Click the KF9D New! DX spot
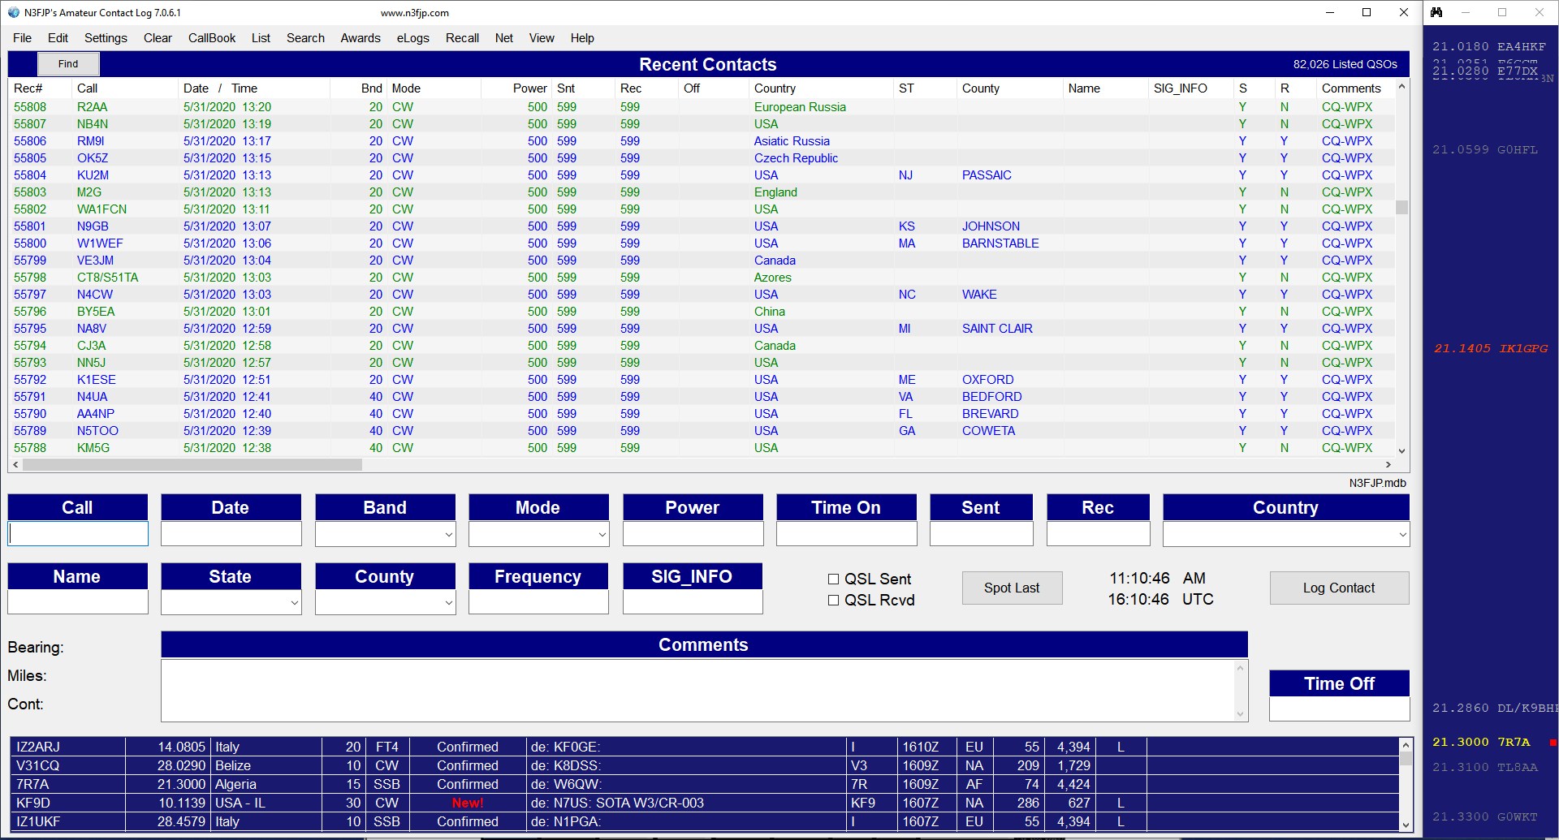The height and width of the screenshot is (840, 1559). 705,803
